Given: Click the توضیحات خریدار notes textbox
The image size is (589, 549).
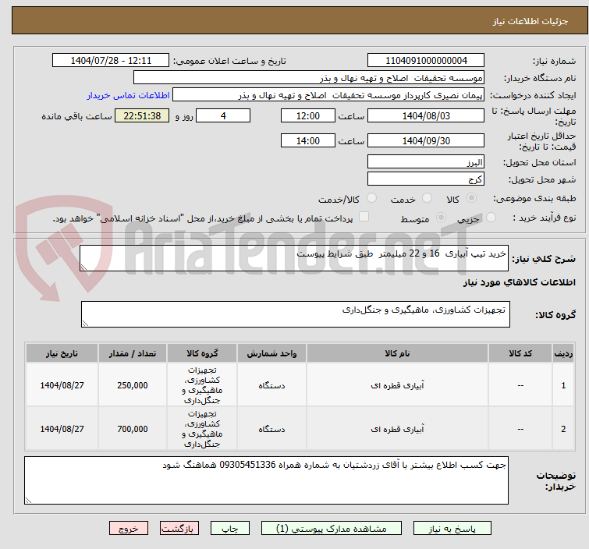Looking at the screenshot, I should 266,480.
